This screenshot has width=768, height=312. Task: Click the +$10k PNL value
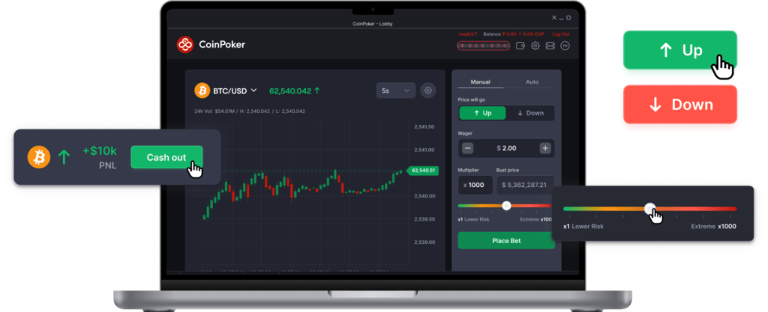tap(100, 151)
